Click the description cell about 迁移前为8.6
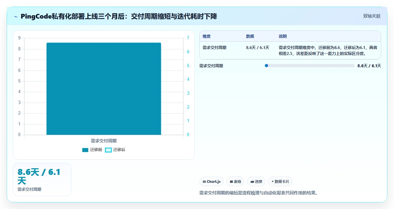 (328, 51)
